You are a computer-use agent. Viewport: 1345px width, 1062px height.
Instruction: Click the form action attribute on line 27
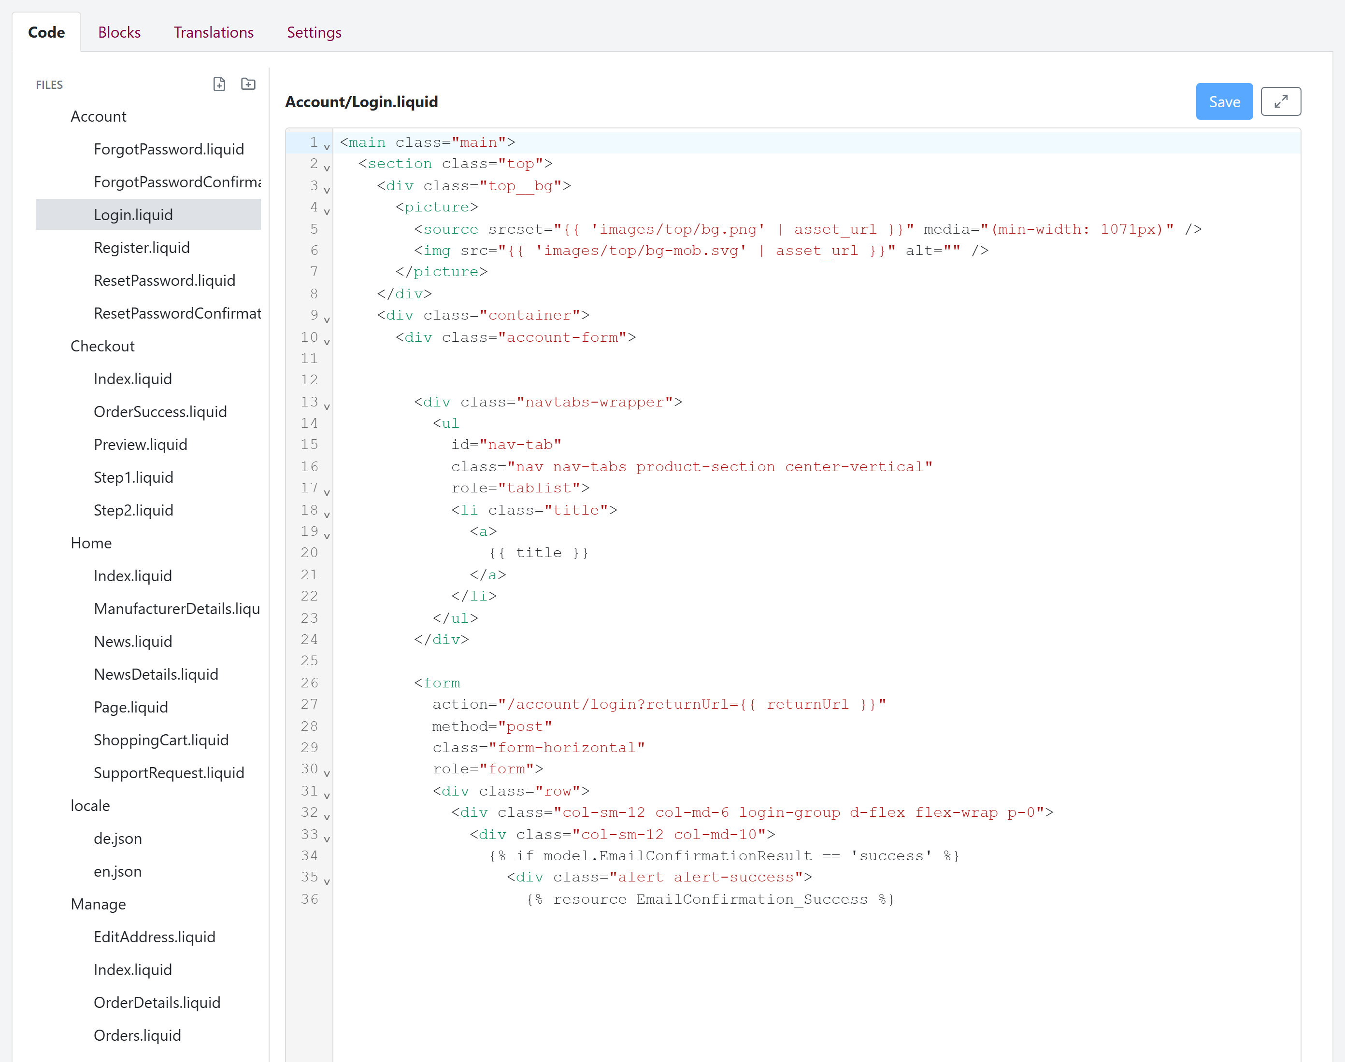click(x=659, y=704)
